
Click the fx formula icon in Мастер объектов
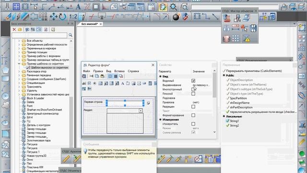237,18
